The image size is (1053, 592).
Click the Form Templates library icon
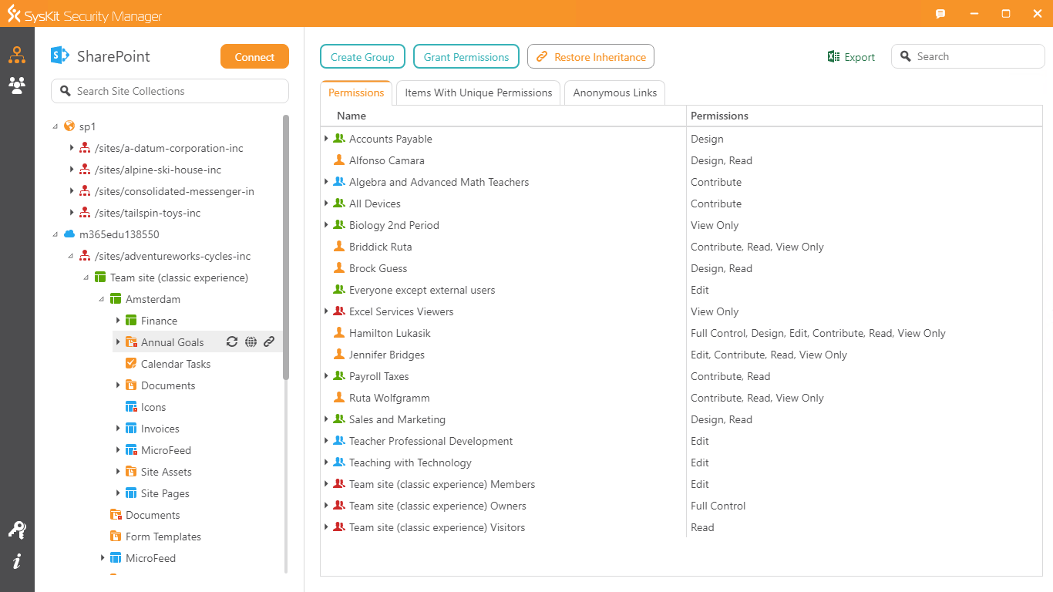(x=116, y=536)
